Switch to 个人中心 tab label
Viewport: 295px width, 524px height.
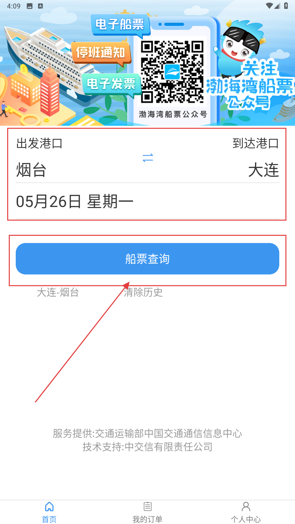pos(246,519)
